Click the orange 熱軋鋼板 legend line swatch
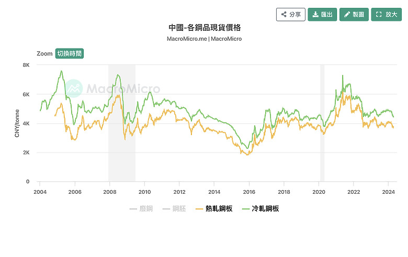The height and width of the screenshot is (257, 408). (199, 209)
